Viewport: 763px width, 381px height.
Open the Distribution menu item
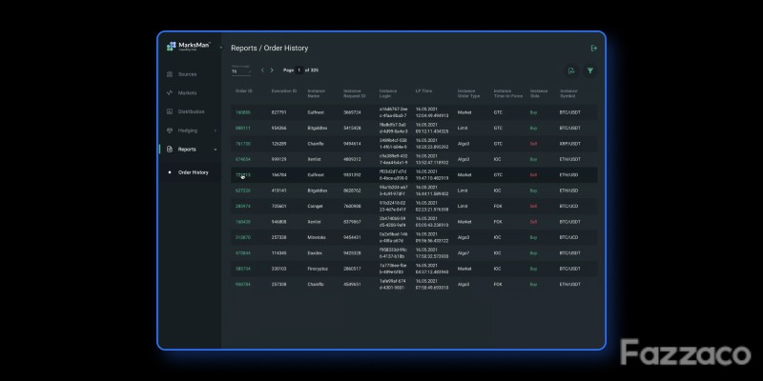192,111
